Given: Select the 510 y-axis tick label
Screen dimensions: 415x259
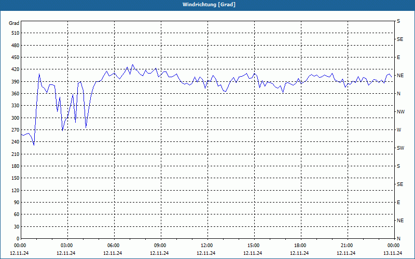Looking at the screenshot, I should tap(16, 33).
